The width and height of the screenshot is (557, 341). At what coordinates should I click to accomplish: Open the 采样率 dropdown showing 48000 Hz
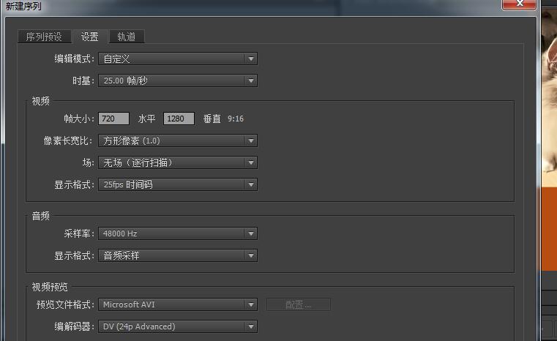(x=178, y=233)
